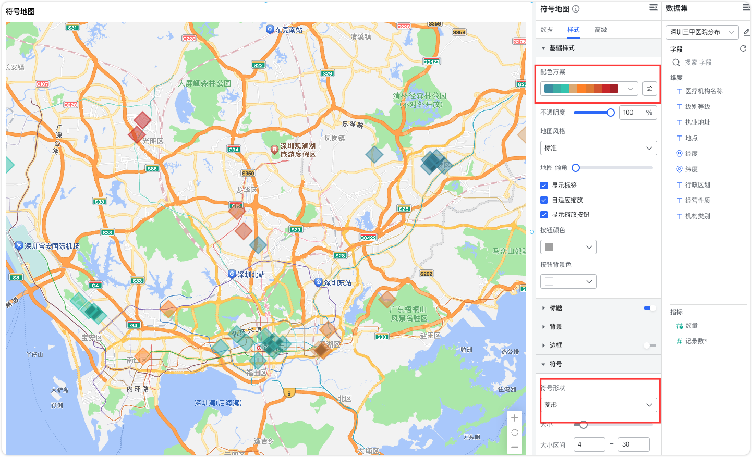This screenshot has width=752, height=457.
Task: Zoom in on the map with the plus button
Action: pyautogui.click(x=515, y=417)
